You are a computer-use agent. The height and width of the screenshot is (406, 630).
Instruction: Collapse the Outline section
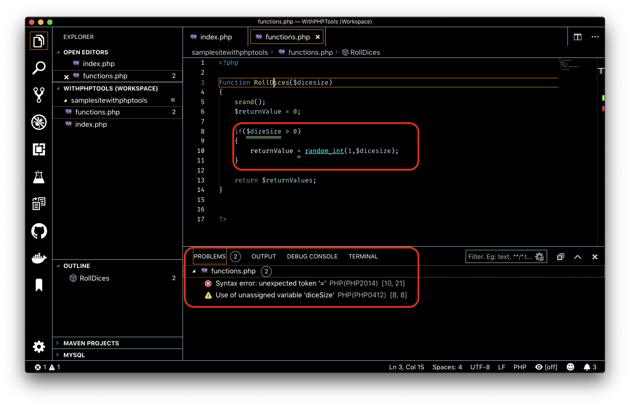click(58, 266)
